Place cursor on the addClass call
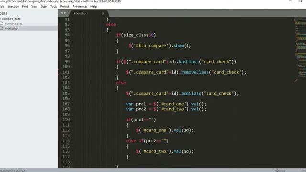This screenshot has width=306, height=172. tap(191, 93)
